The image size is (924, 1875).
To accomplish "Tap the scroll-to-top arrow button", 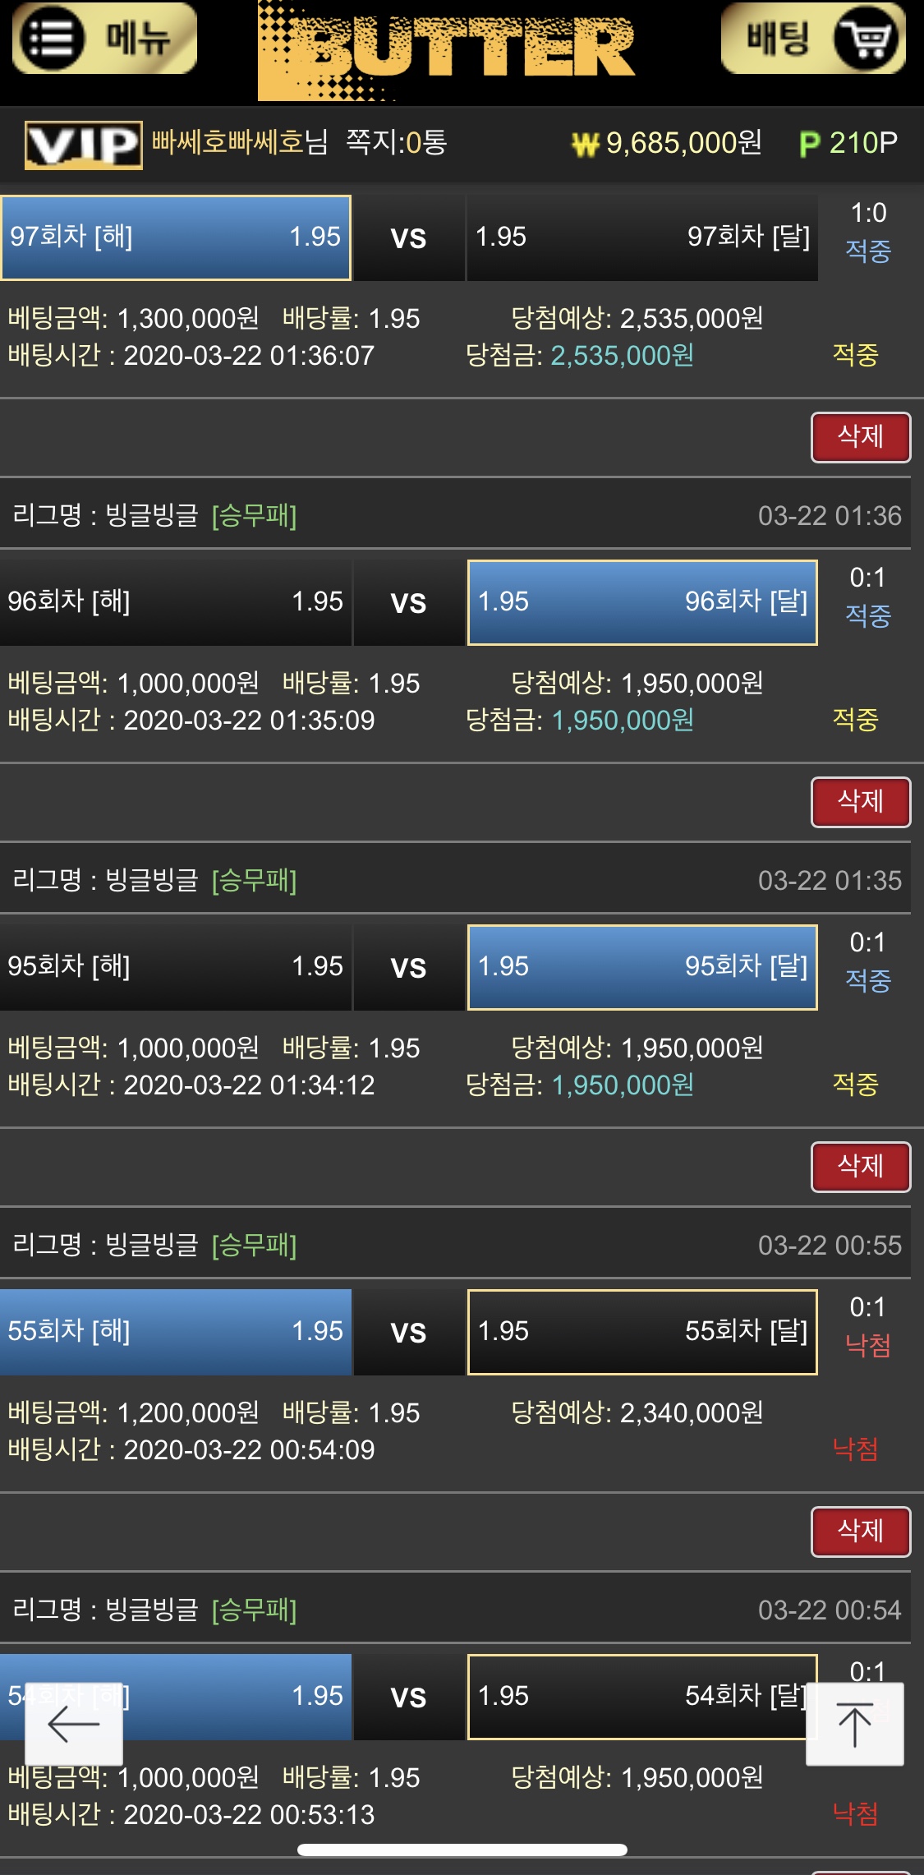I will point(854,1723).
